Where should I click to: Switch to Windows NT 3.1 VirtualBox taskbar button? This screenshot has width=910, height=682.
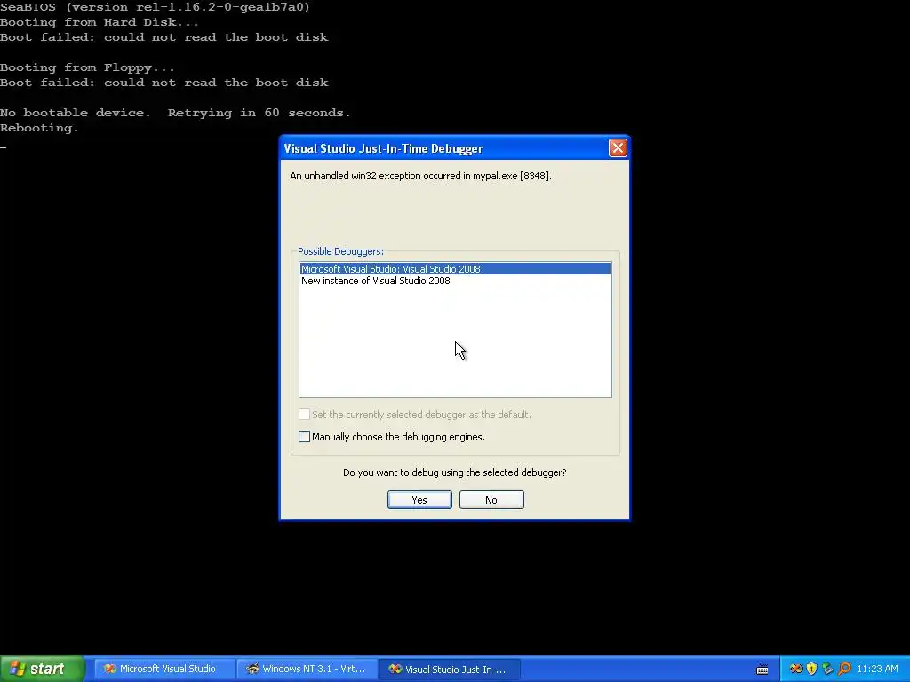[x=307, y=669]
